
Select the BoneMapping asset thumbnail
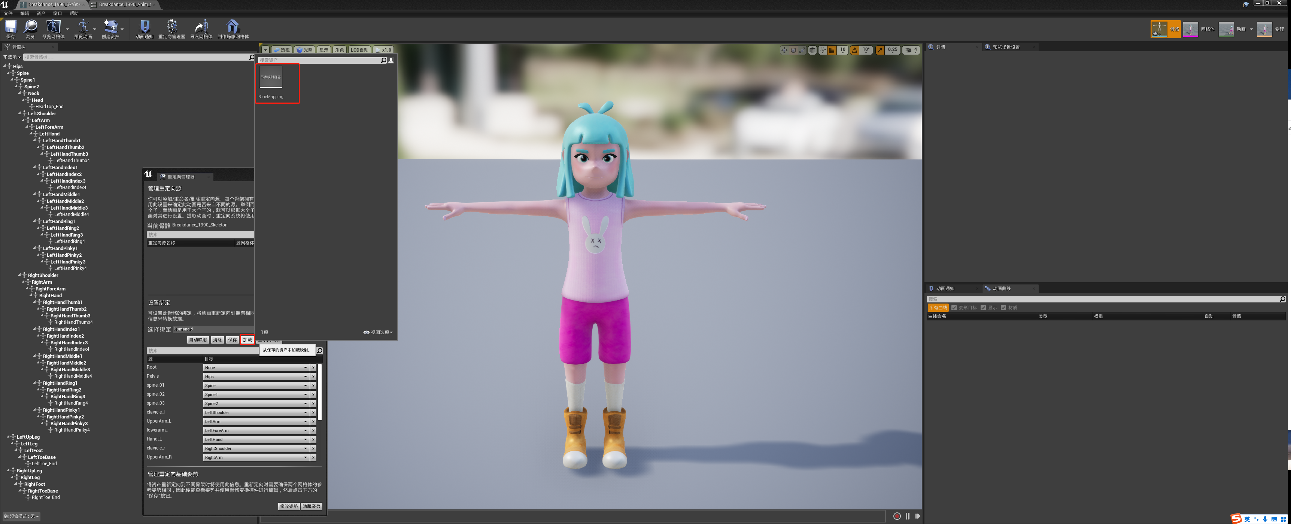(271, 77)
